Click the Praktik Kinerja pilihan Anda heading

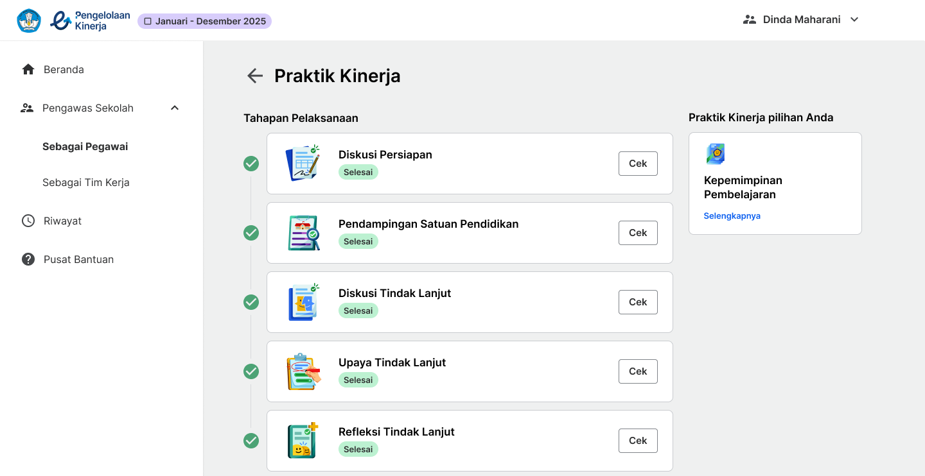click(x=761, y=117)
